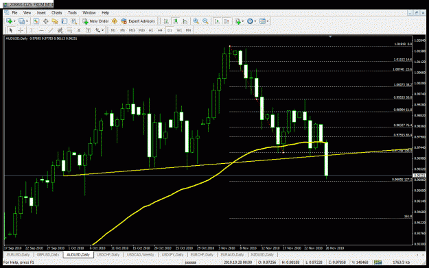Expand the Periods dropdown arrow
Image resolution: width=429 pixels, height=268 pixels.
click(255, 21)
